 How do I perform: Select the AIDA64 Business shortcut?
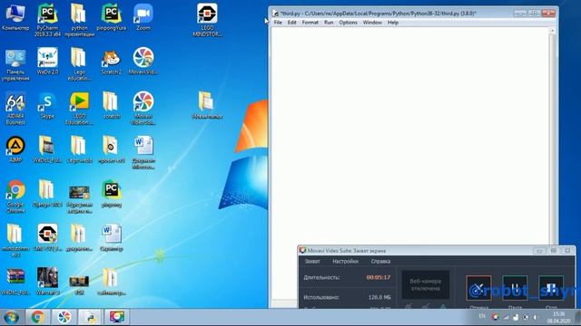pos(15,109)
